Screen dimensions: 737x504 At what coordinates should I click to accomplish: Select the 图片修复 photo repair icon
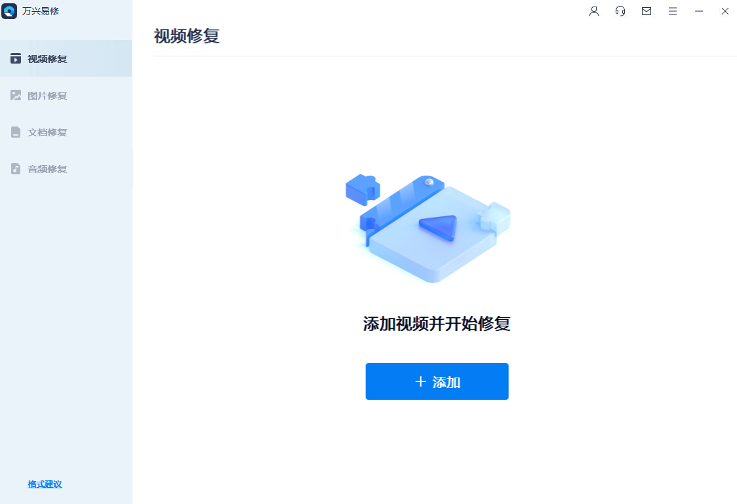[x=16, y=95]
